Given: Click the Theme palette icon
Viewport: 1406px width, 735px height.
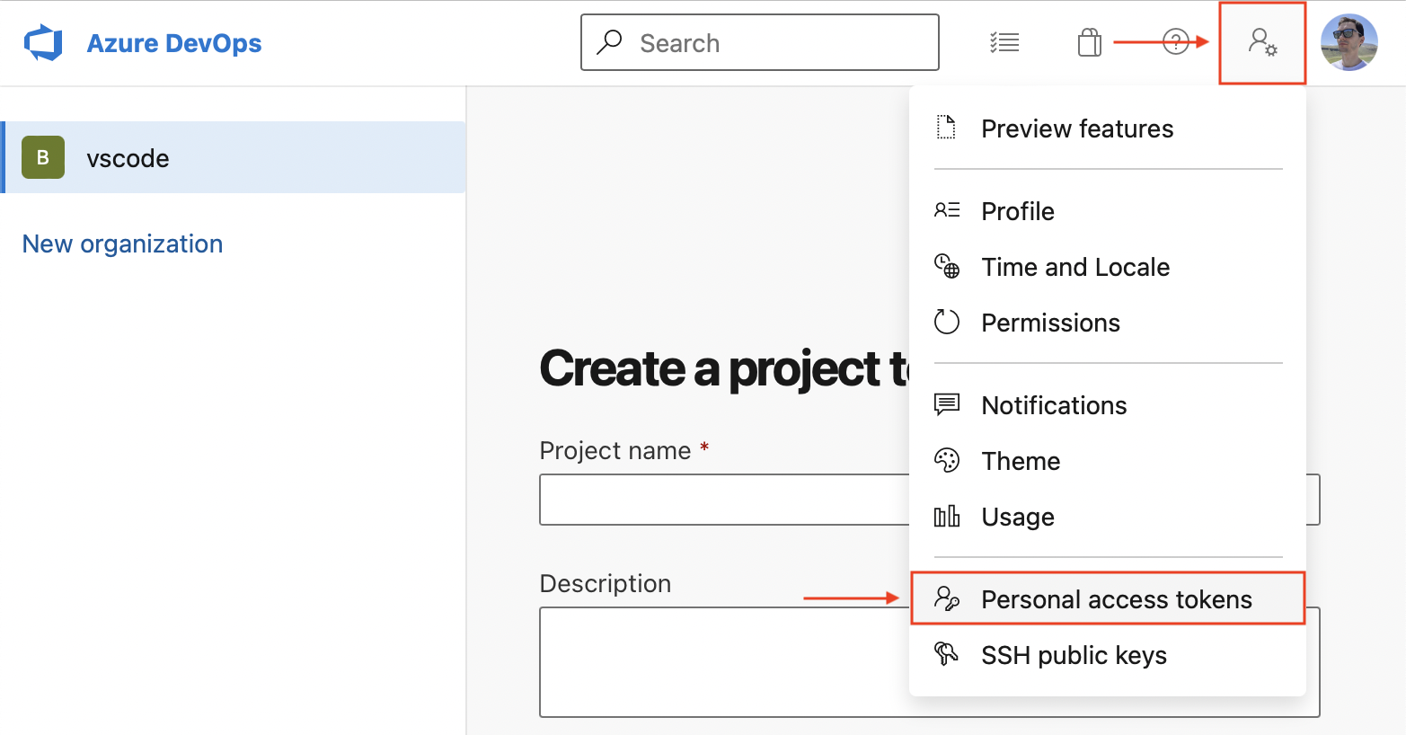Looking at the screenshot, I should click(x=946, y=460).
